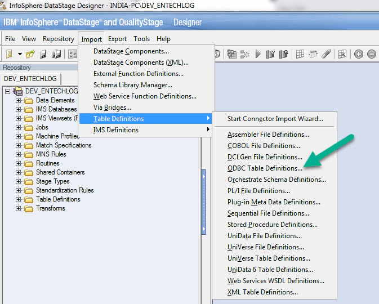Click the New job toolbar icon

9,54
